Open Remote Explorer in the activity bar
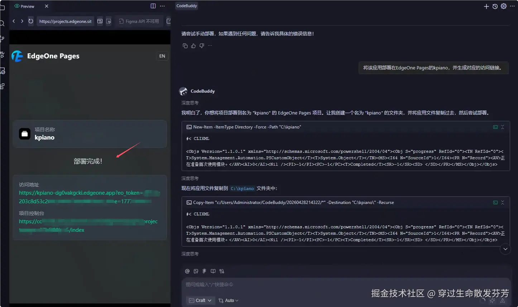 (2, 70)
